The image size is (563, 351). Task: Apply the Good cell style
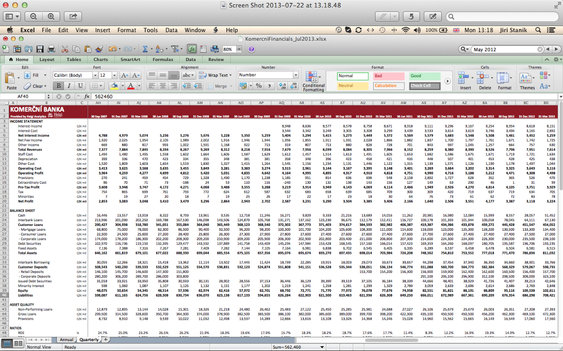[x=424, y=76]
